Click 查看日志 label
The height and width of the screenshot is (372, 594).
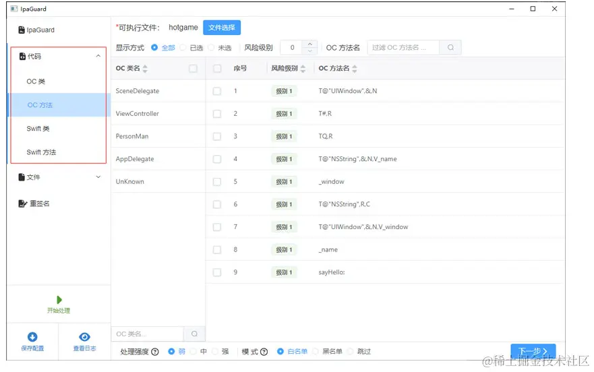pyautogui.click(x=84, y=348)
